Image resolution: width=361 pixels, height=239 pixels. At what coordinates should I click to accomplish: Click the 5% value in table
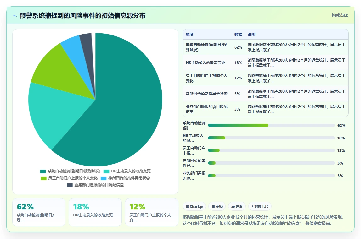[237, 94]
